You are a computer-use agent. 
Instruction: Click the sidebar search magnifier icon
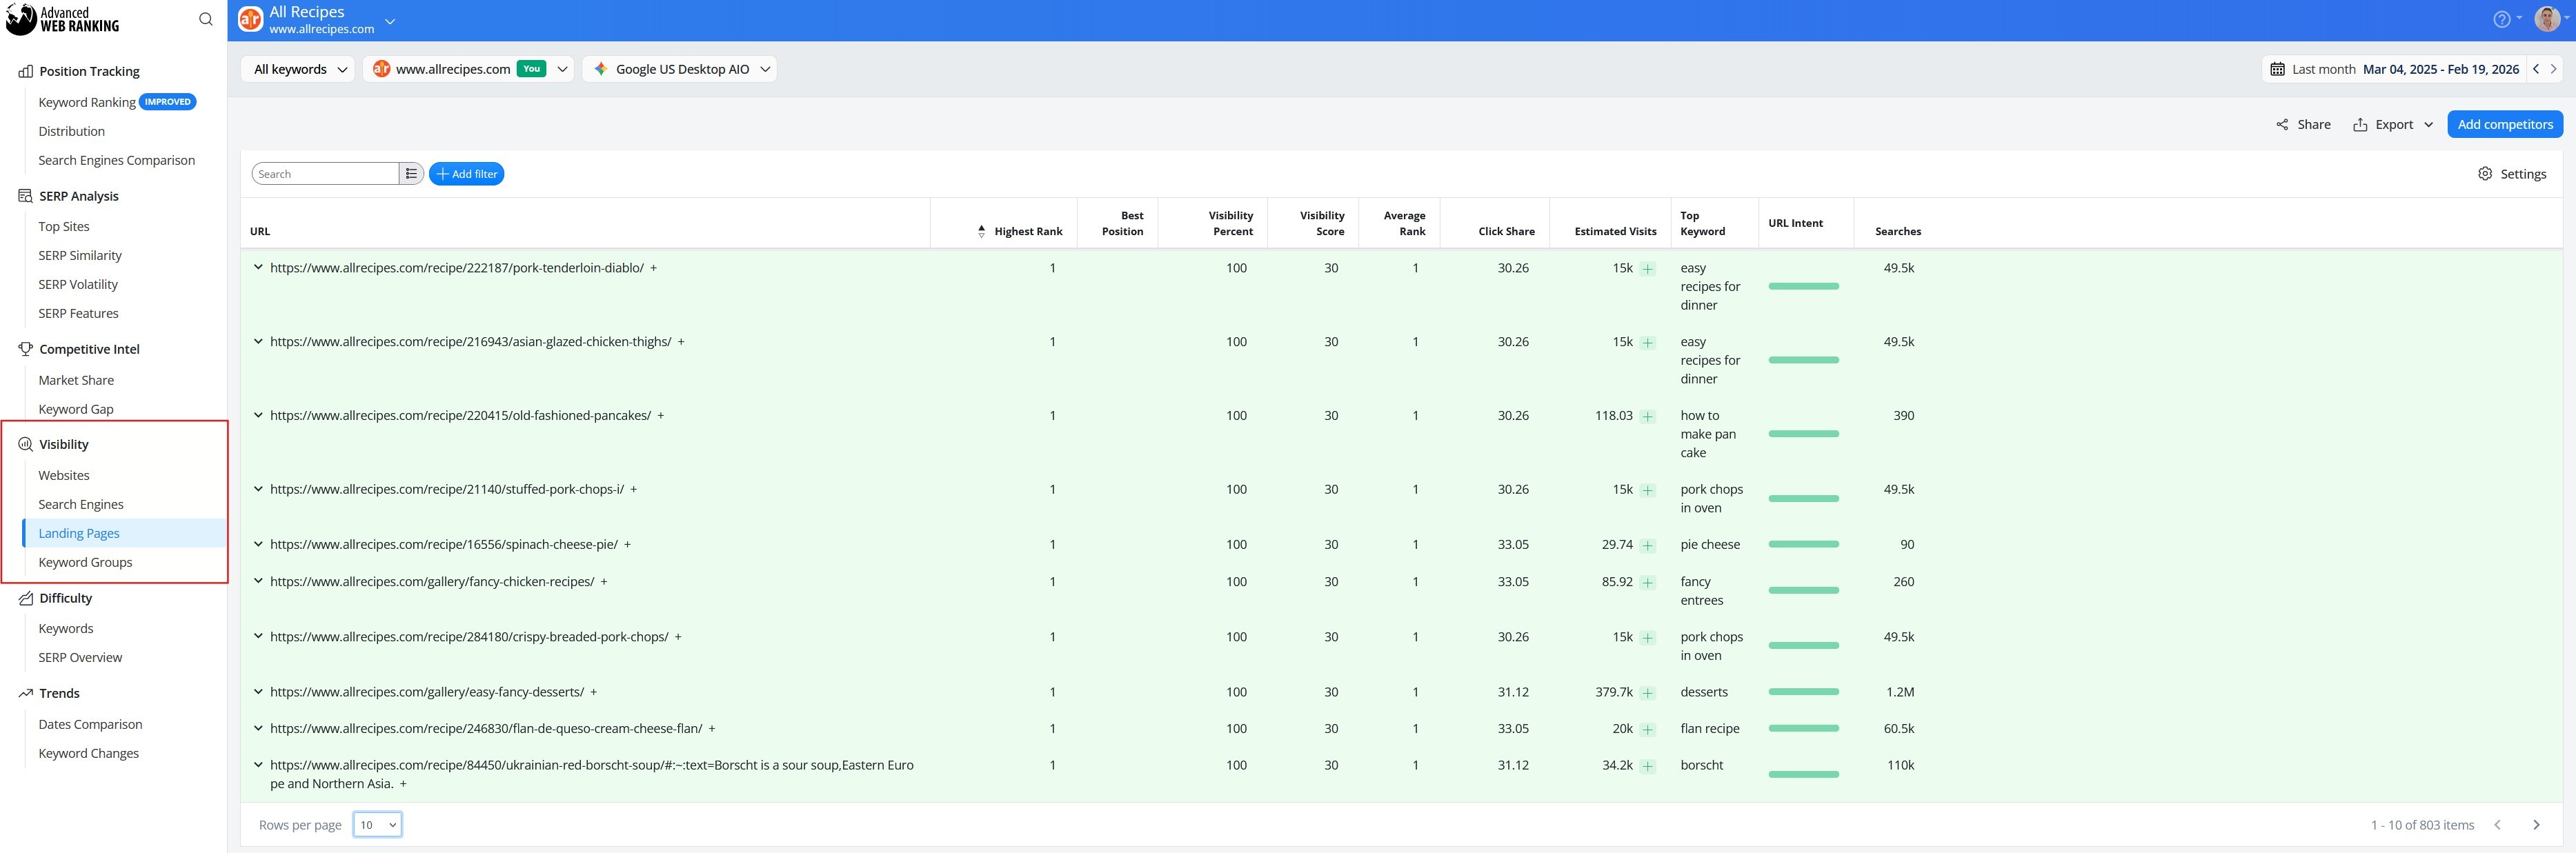pos(205,19)
